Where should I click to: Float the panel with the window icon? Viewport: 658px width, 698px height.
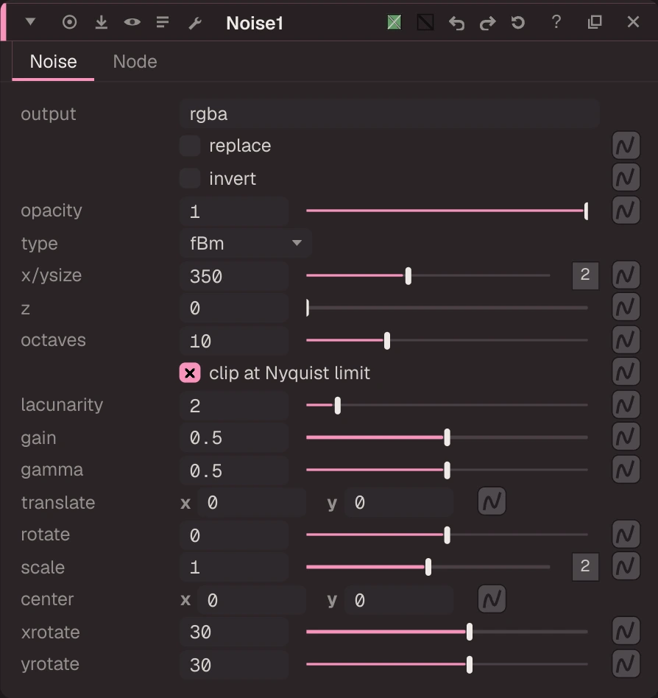[x=595, y=22]
